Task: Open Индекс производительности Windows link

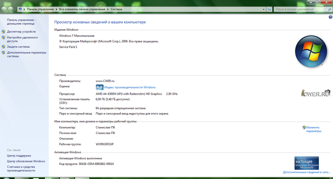Action: click(130, 88)
